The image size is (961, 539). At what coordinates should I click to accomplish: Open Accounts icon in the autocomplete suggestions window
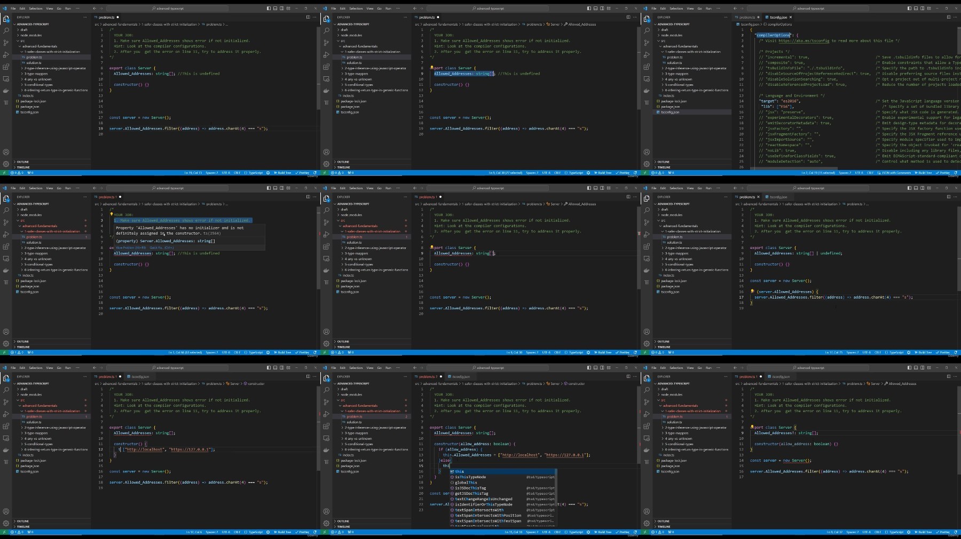[x=326, y=511]
